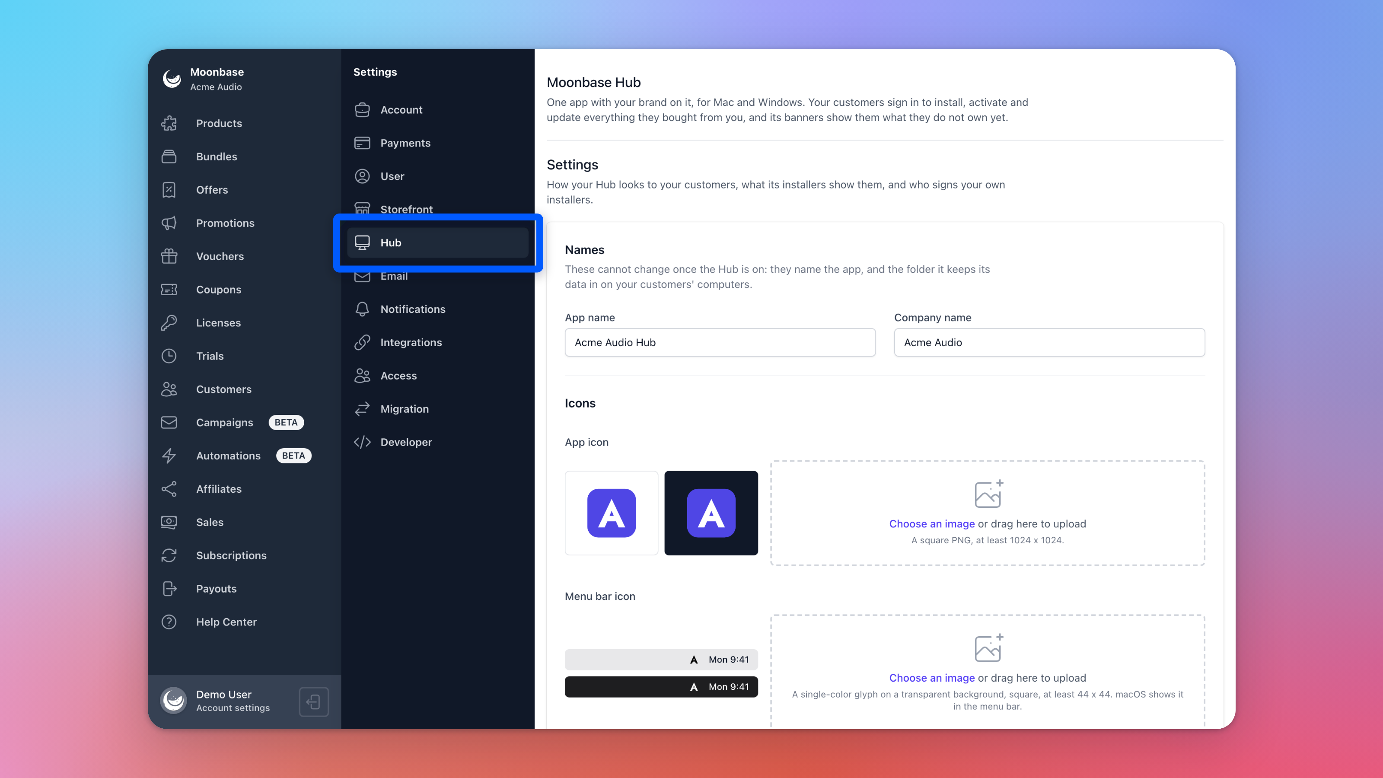1383x778 pixels.
Task: Open Migration settings page
Action: click(437, 409)
